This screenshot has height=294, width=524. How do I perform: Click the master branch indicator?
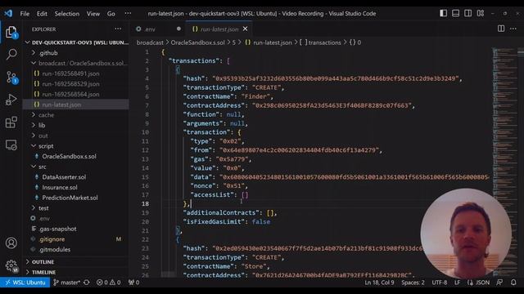click(68, 283)
